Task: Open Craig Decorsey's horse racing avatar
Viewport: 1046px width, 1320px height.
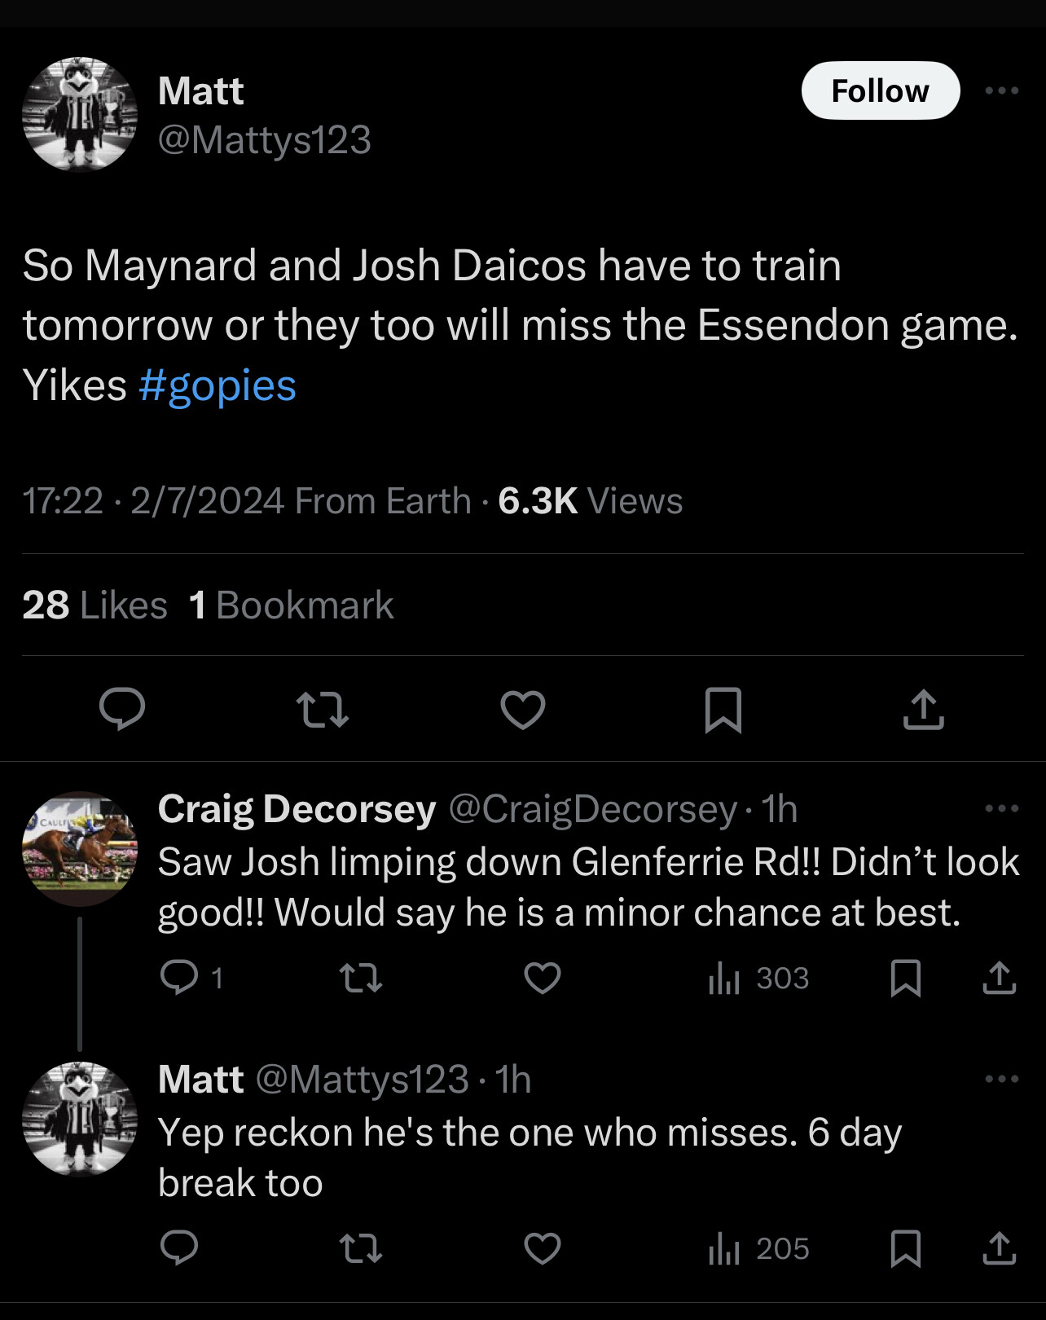Action: tap(80, 848)
